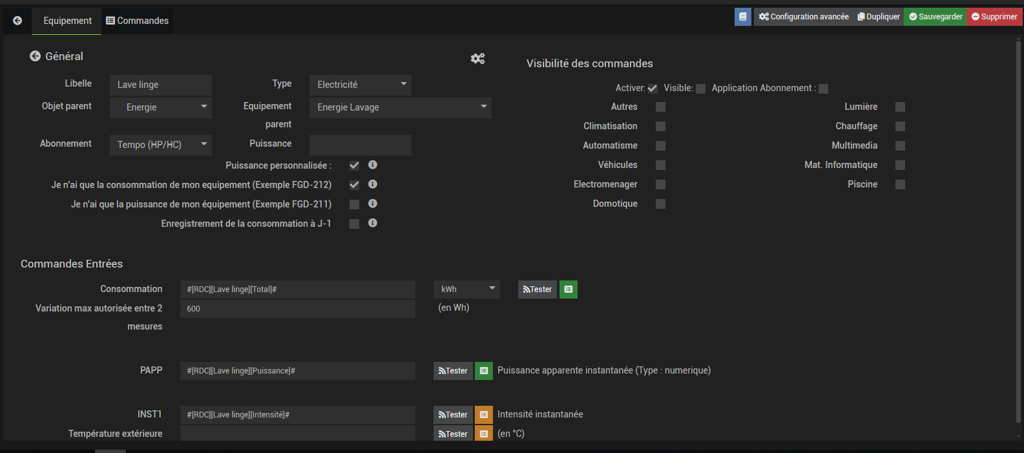Screen dimensions: 1024x453
Task: Click the Libelle input field
Action: (x=161, y=85)
